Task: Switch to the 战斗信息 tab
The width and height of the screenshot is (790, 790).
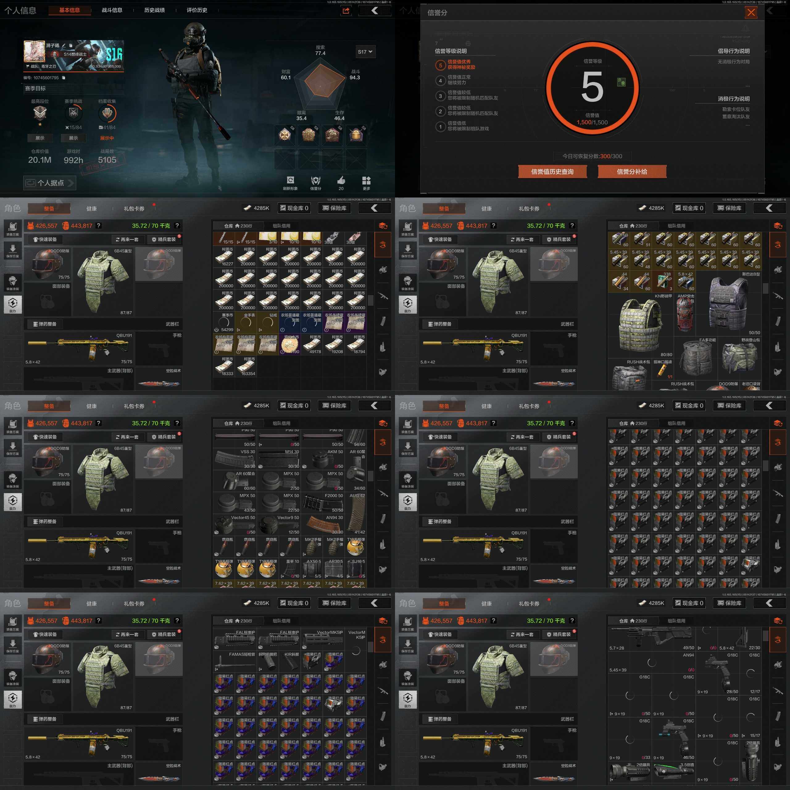Action: click(x=112, y=10)
